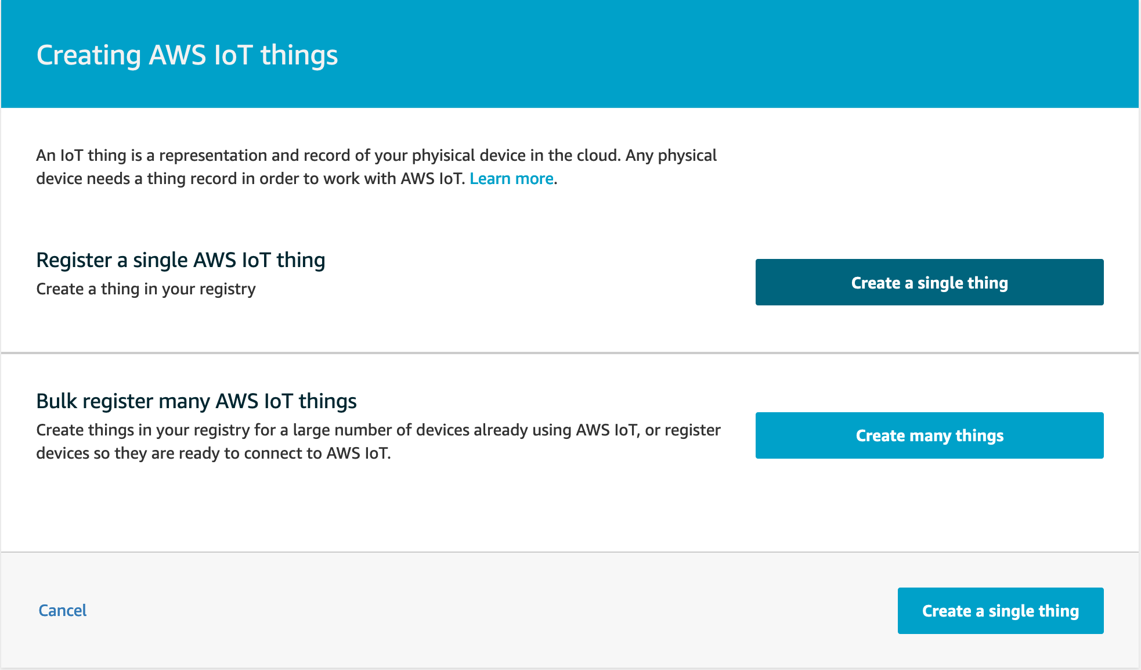Click the intro paragraph about IoT thing records
Screen dimensions: 1141x670
click(x=376, y=167)
